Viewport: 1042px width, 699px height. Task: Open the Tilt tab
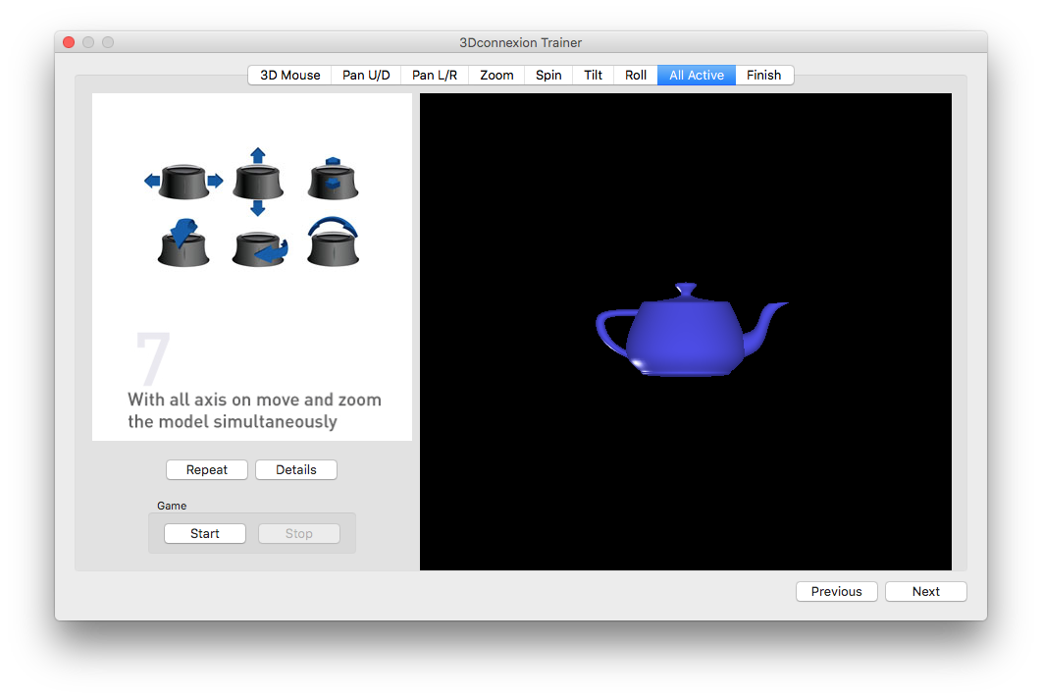point(593,76)
